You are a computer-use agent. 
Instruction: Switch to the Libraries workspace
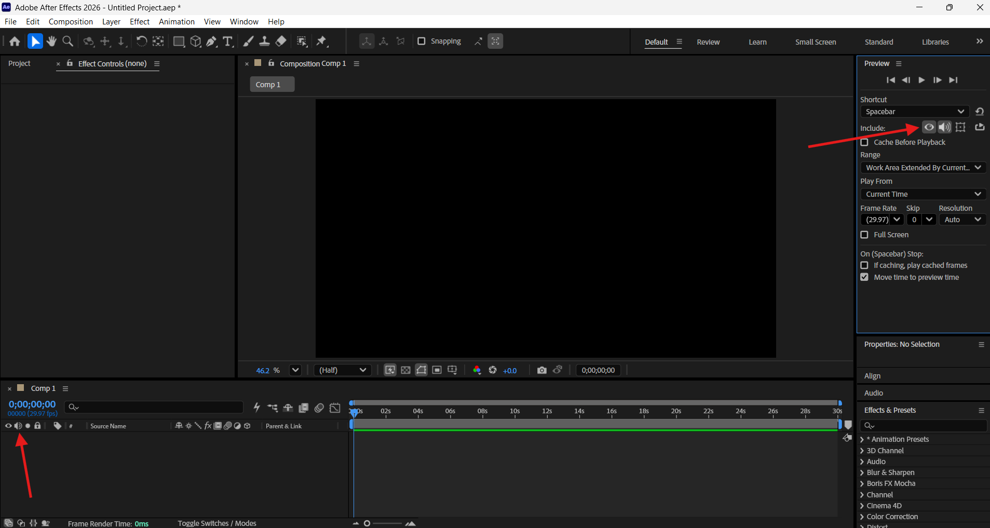point(935,42)
